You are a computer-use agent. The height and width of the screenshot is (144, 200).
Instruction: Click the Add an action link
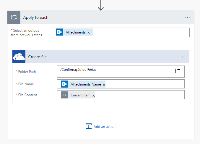click(104, 127)
